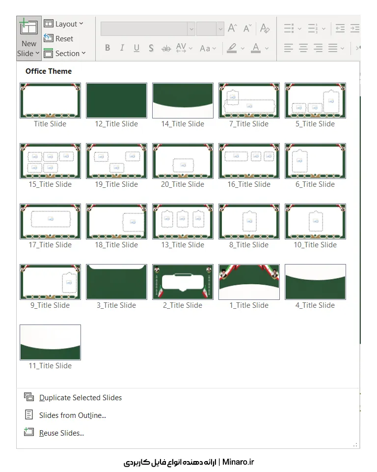Open the Layout dropdown
Viewport: 377px width, 472px height.
pyautogui.click(x=63, y=24)
